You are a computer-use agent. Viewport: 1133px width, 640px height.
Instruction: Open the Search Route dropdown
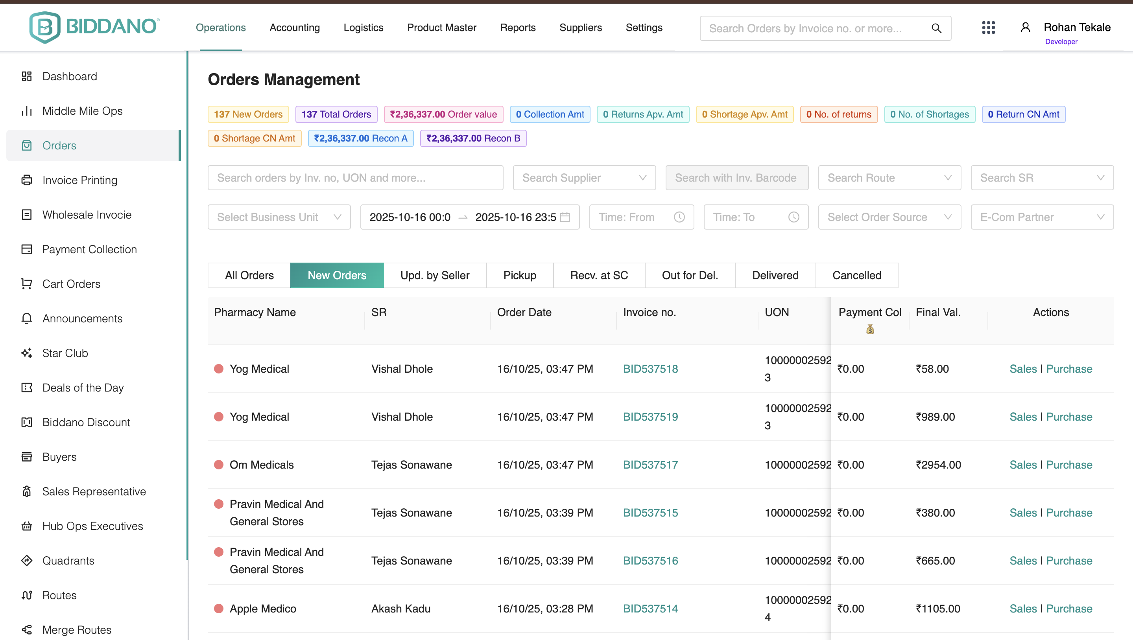(x=889, y=178)
